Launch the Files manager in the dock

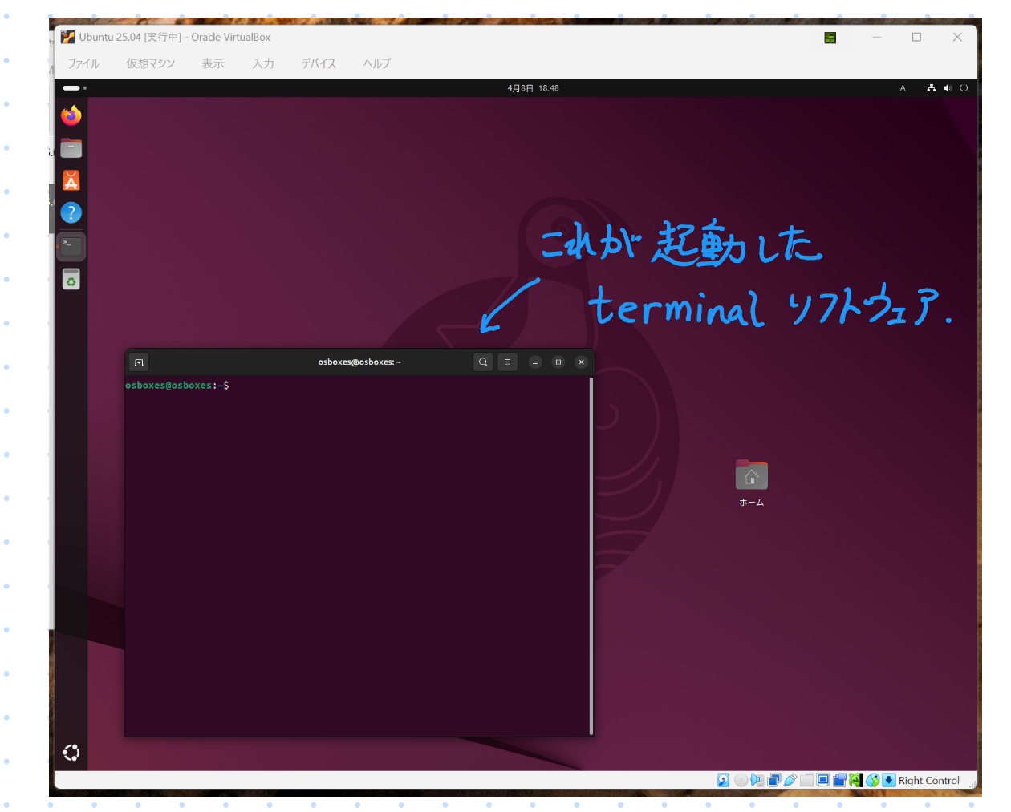tap(71, 148)
